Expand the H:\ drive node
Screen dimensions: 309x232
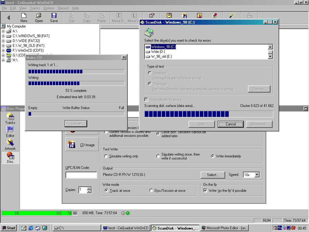[x=3, y=60]
